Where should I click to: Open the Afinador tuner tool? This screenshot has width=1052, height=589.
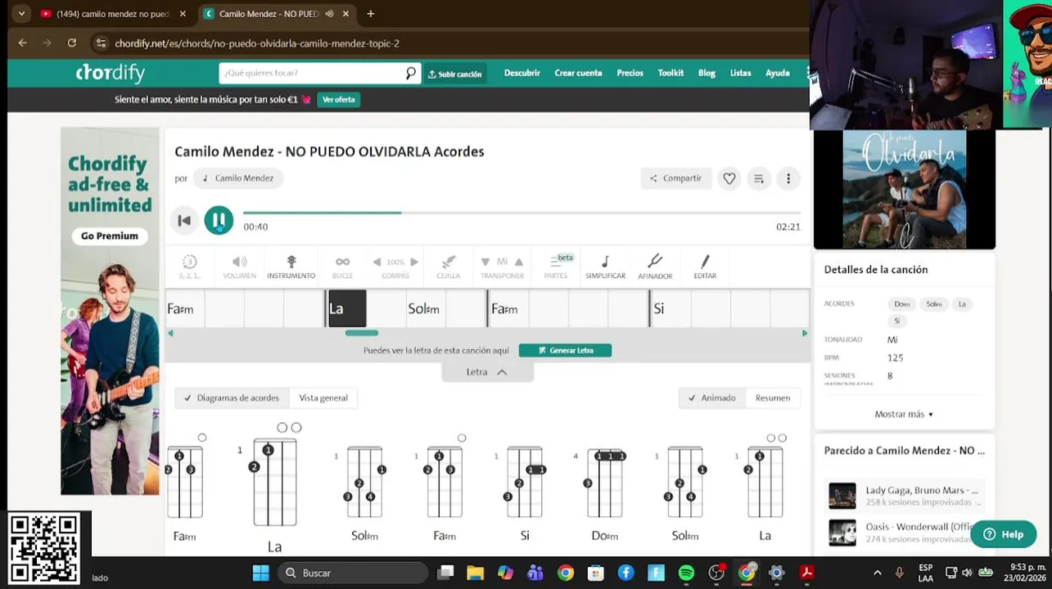655,267
